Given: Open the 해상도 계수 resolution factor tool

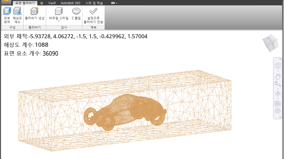Looking at the screenshot, I should tap(17, 15).
